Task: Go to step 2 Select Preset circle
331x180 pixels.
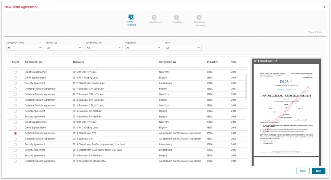Action: (154, 17)
